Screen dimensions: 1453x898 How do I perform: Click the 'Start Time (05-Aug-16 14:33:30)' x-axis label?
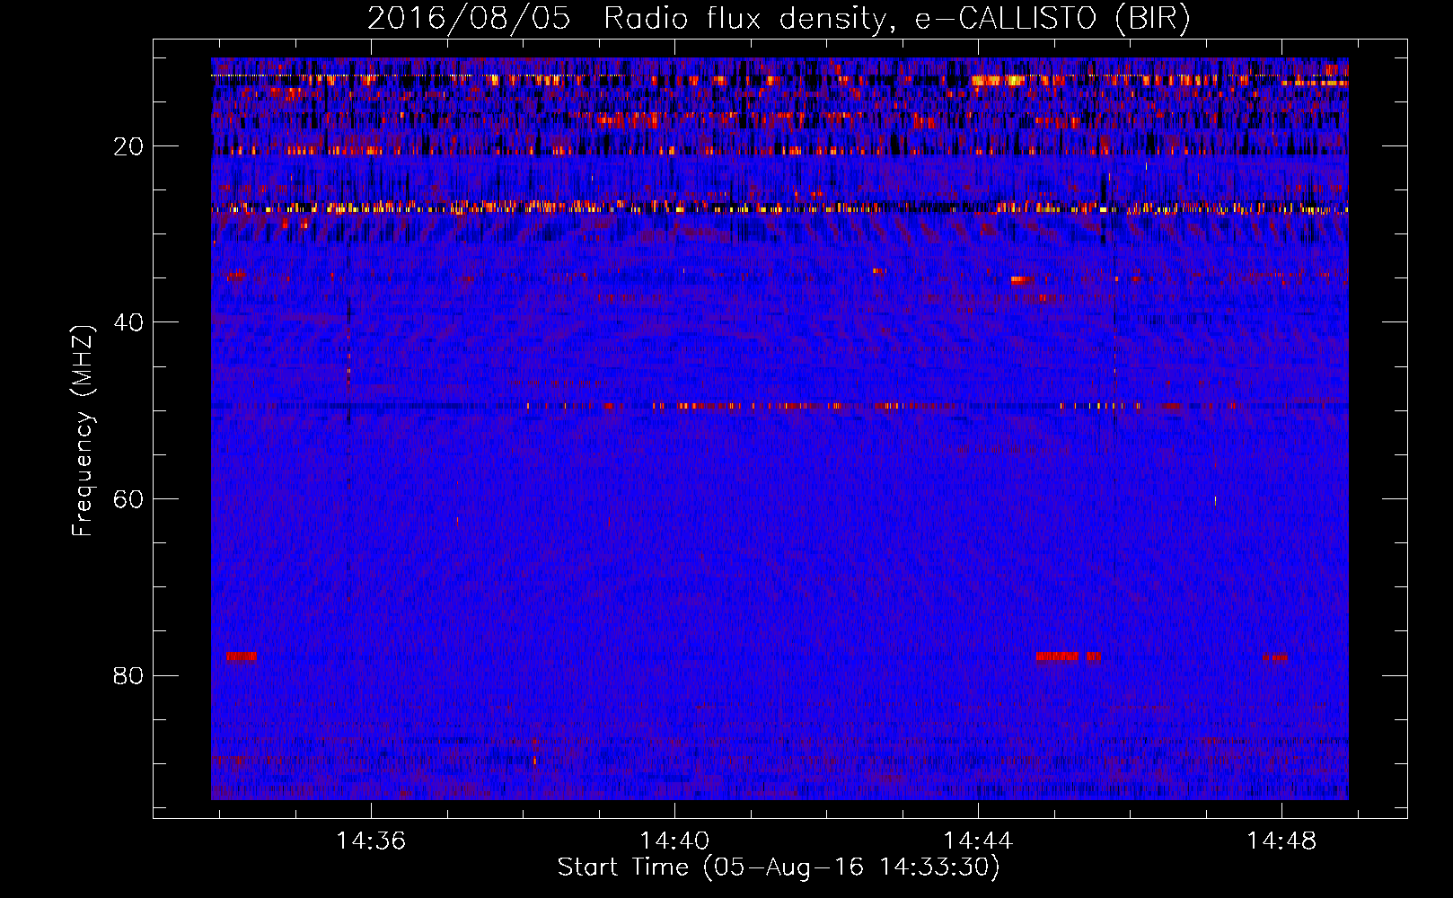[x=779, y=867]
